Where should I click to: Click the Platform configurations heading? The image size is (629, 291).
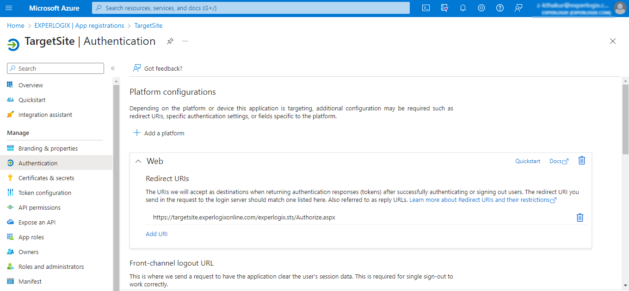(173, 92)
